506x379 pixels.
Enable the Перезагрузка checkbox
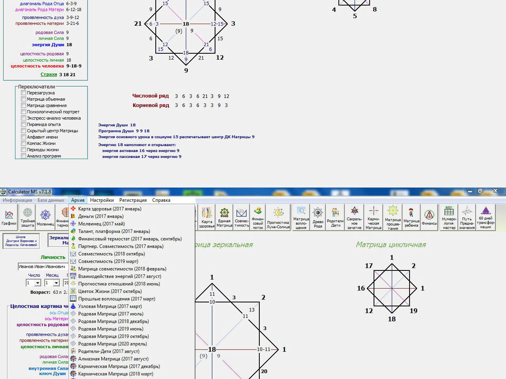tap(23, 93)
